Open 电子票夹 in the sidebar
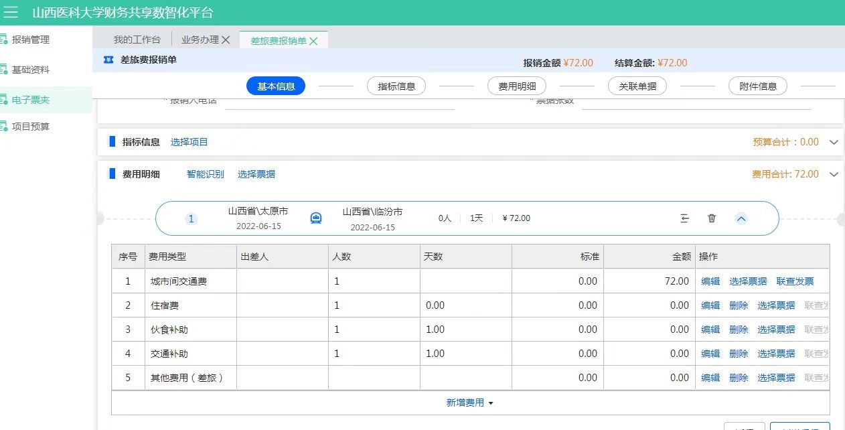Screen dimensions: 845x430 click(31, 100)
